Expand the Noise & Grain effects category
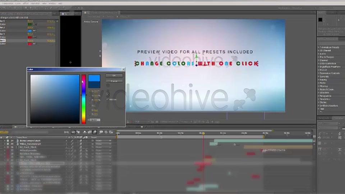 point(319,89)
